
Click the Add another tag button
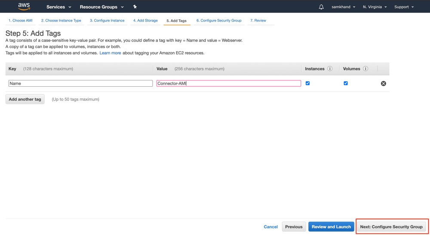[x=25, y=99]
